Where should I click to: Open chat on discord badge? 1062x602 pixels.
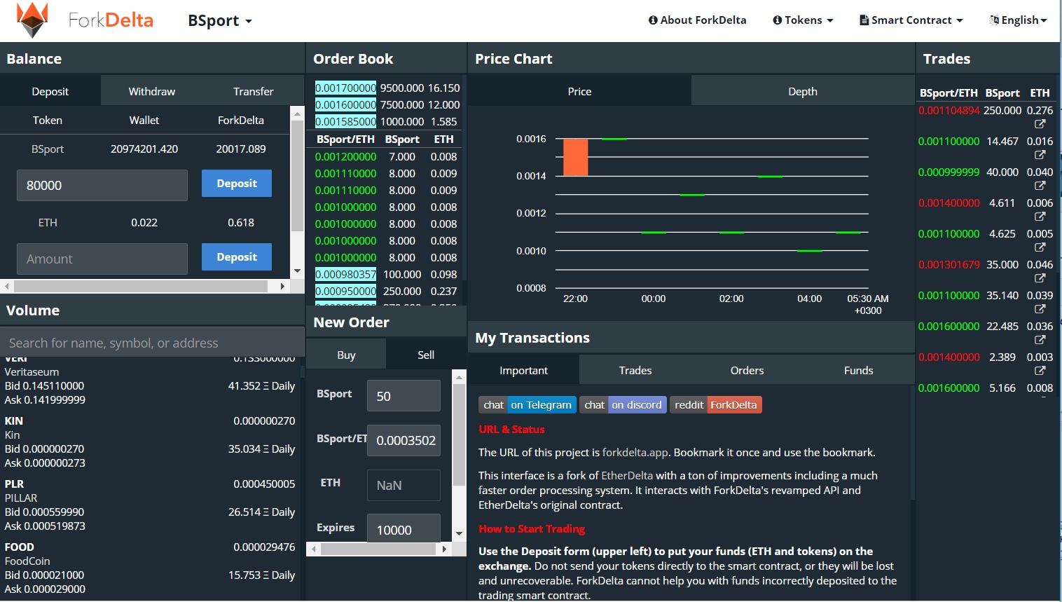623,405
